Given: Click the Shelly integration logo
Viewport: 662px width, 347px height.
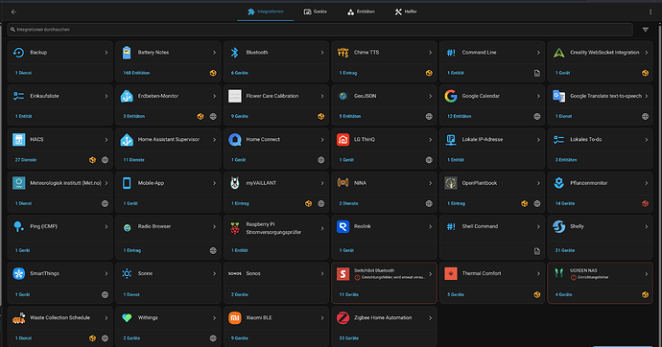Looking at the screenshot, I should tap(559, 226).
